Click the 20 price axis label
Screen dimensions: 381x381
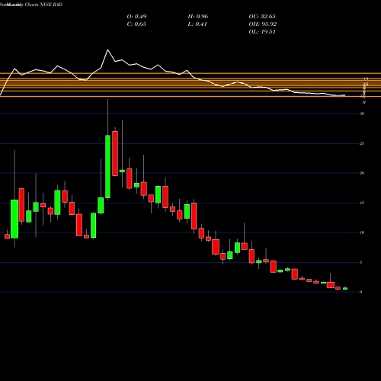point(362,173)
